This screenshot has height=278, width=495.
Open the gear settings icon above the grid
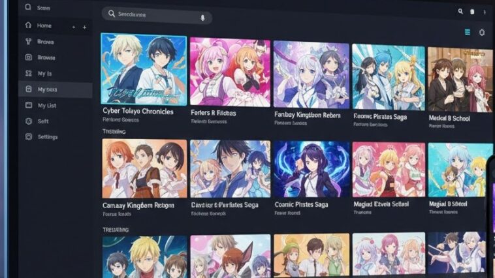[x=482, y=32]
